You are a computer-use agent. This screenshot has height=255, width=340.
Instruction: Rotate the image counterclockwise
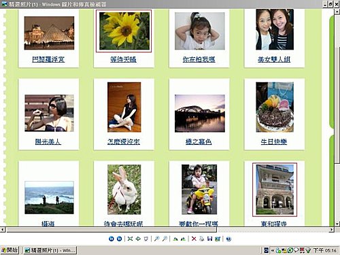click(183, 239)
